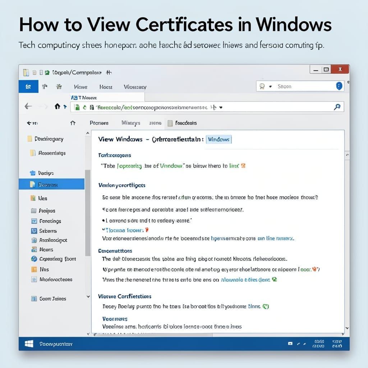368x368 pixels.
Task: Click the content pane scroll down arrow
Action: click(348, 328)
